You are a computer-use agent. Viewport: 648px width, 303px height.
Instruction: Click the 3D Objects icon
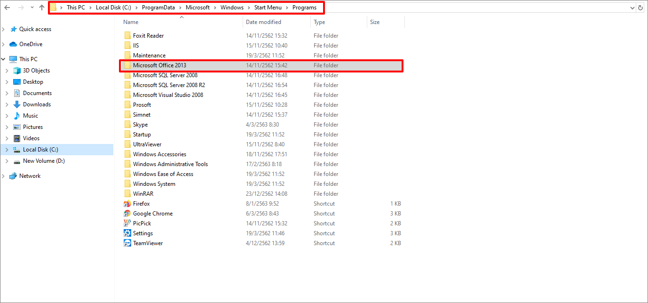point(17,71)
